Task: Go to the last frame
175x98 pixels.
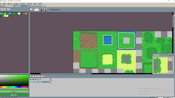Action: [x=44, y=76]
